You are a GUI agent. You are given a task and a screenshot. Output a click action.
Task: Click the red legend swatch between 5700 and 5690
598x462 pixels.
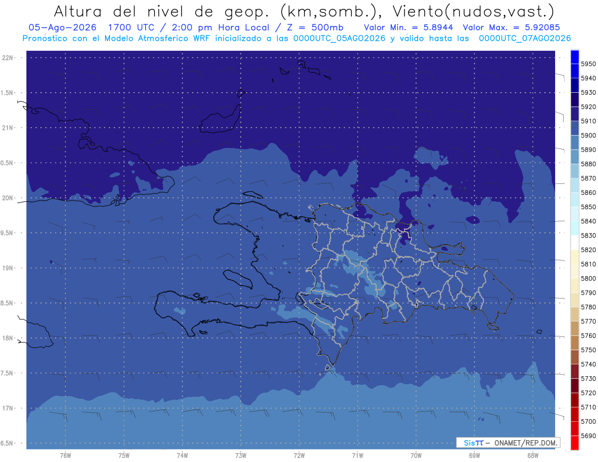pyautogui.click(x=575, y=429)
